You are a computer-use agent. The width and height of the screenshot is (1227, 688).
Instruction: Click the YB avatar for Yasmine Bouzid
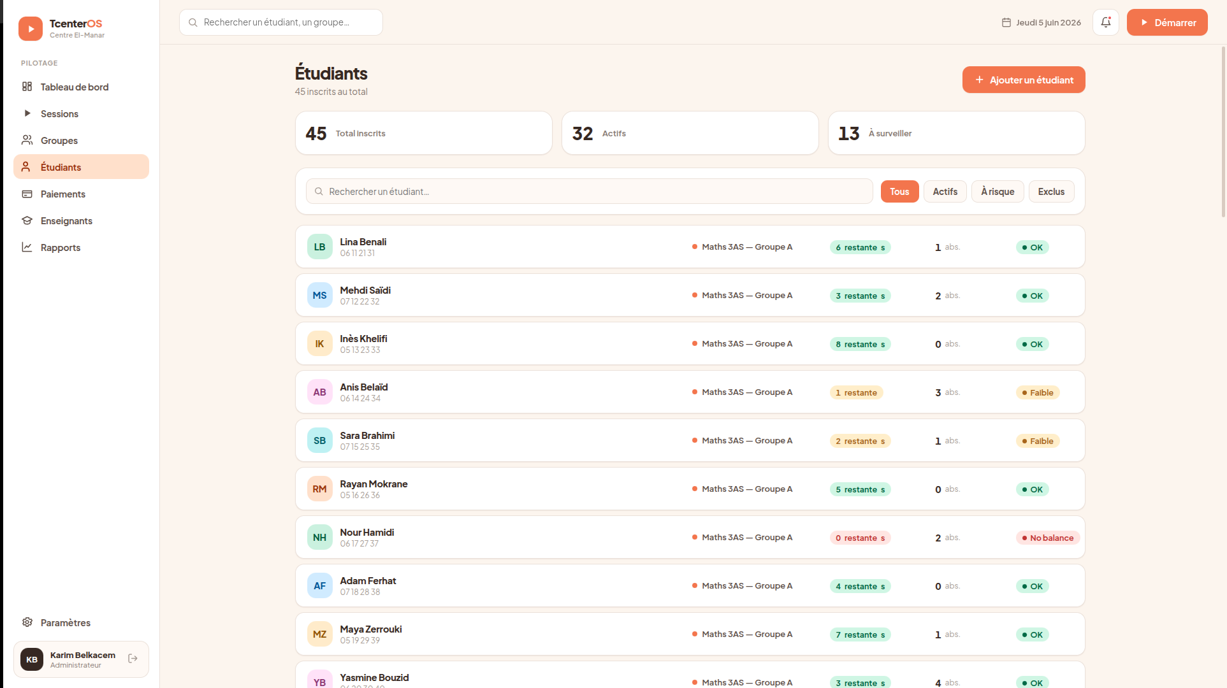pos(320,679)
